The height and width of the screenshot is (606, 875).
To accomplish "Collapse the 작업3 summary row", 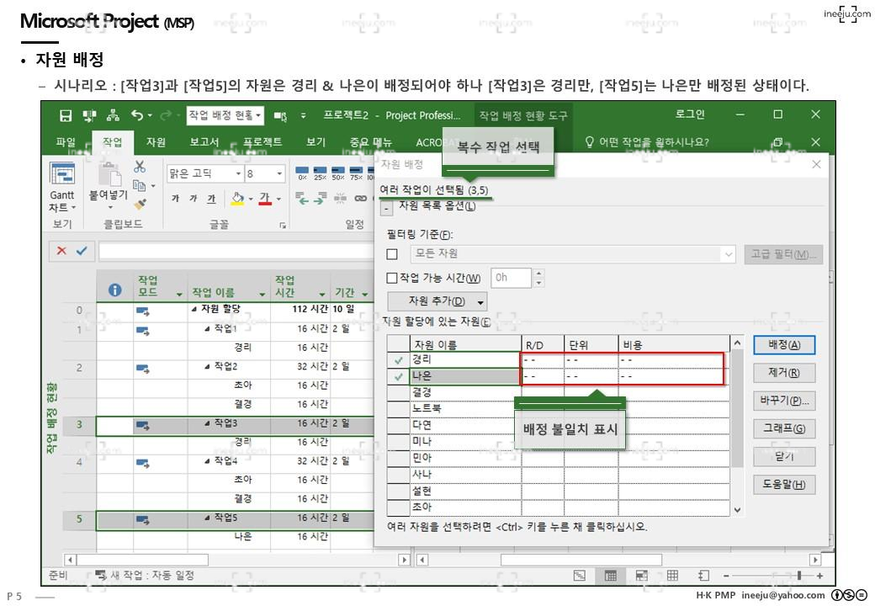I will [207, 423].
